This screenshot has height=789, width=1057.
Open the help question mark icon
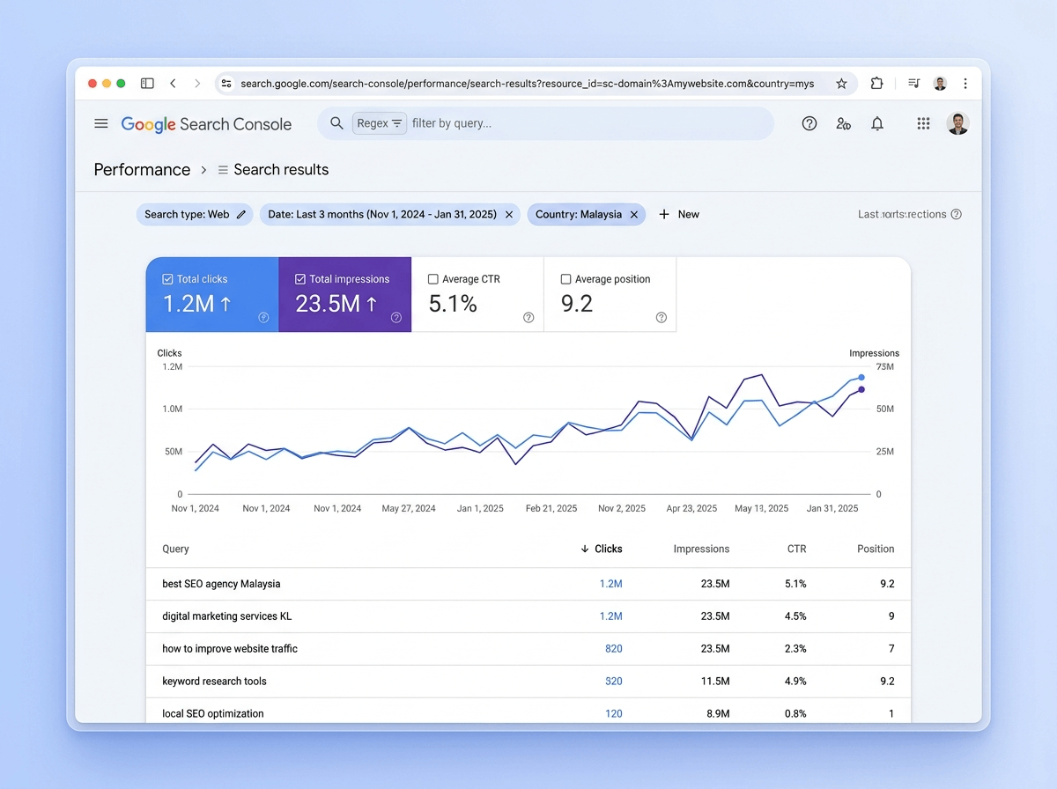[809, 123]
